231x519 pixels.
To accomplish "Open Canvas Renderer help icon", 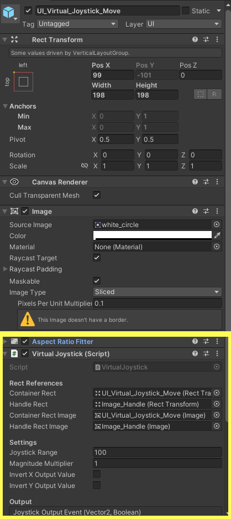I will (195, 182).
